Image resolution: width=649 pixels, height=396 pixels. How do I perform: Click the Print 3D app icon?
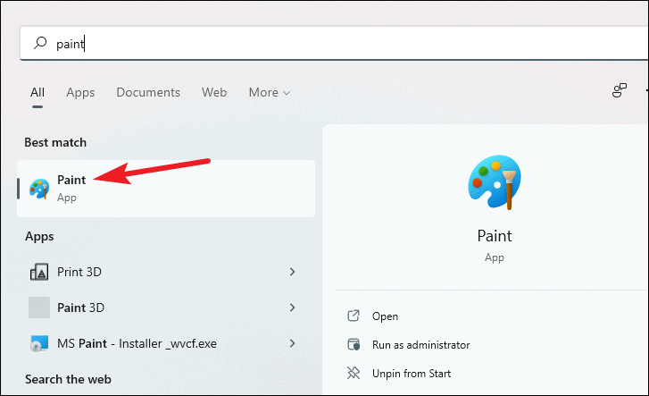click(x=39, y=272)
